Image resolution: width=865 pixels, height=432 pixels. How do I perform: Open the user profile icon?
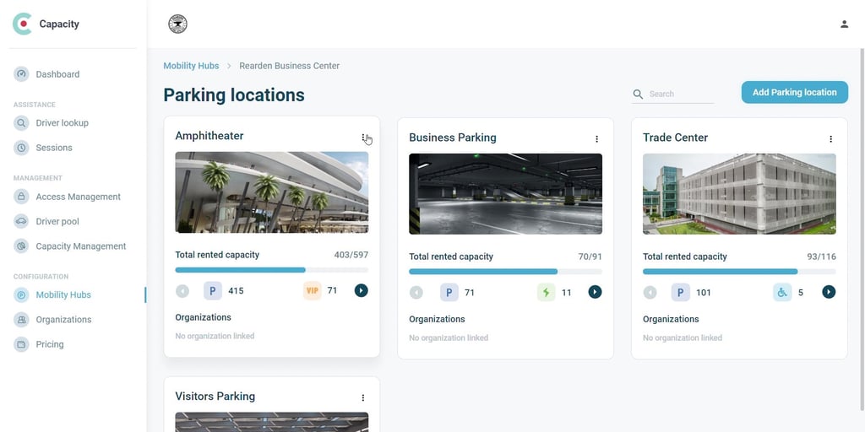pos(844,24)
